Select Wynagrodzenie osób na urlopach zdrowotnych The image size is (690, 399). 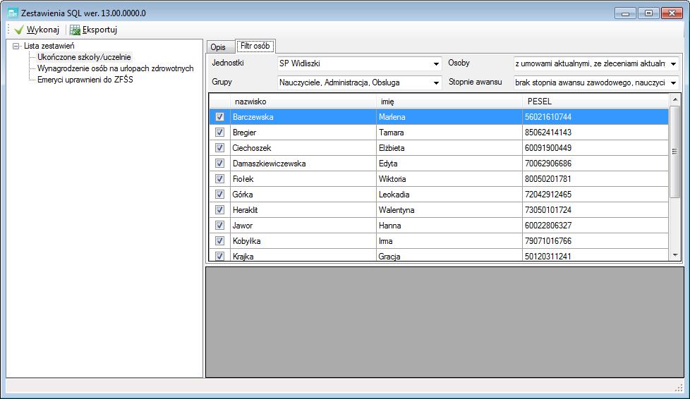pyautogui.click(x=115, y=68)
